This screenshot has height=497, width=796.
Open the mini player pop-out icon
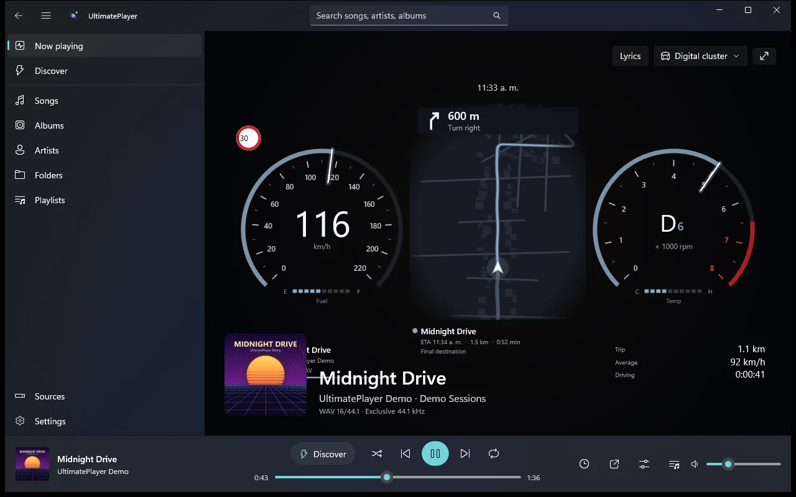(x=614, y=464)
